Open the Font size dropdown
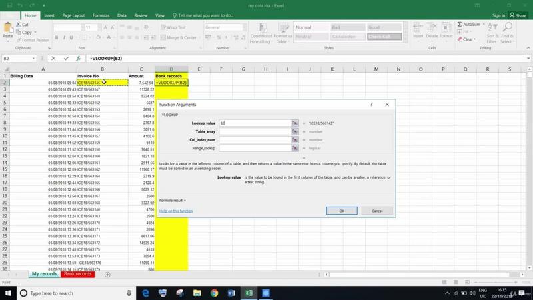 click(x=99, y=27)
